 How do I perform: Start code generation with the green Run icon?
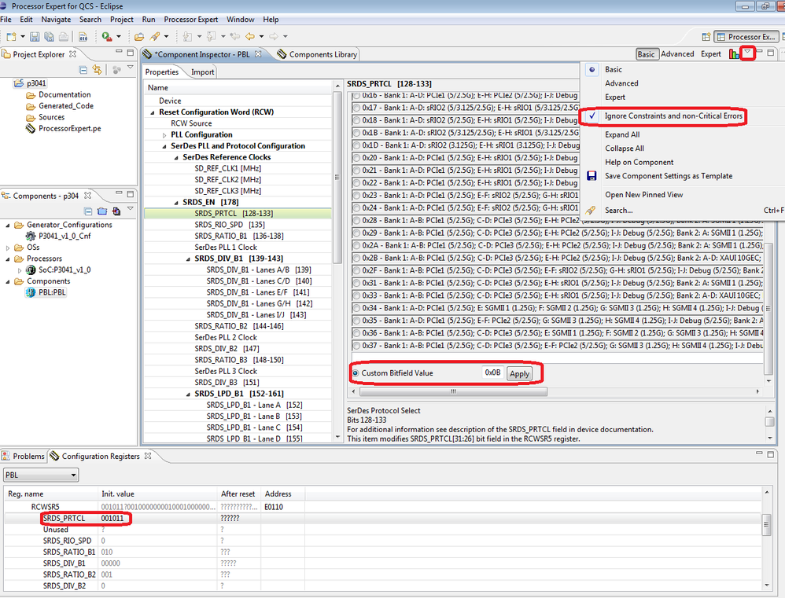point(107,36)
